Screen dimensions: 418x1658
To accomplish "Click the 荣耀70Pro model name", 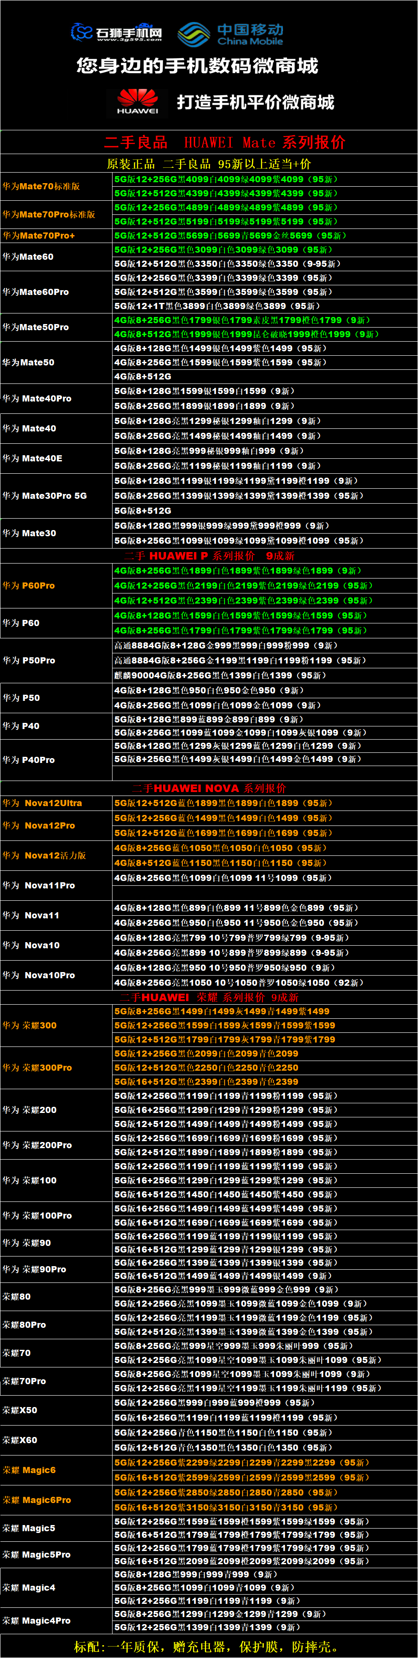I will 25,1381.
